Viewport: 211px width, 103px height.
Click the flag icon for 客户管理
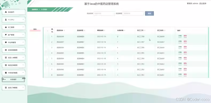point(6,35)
